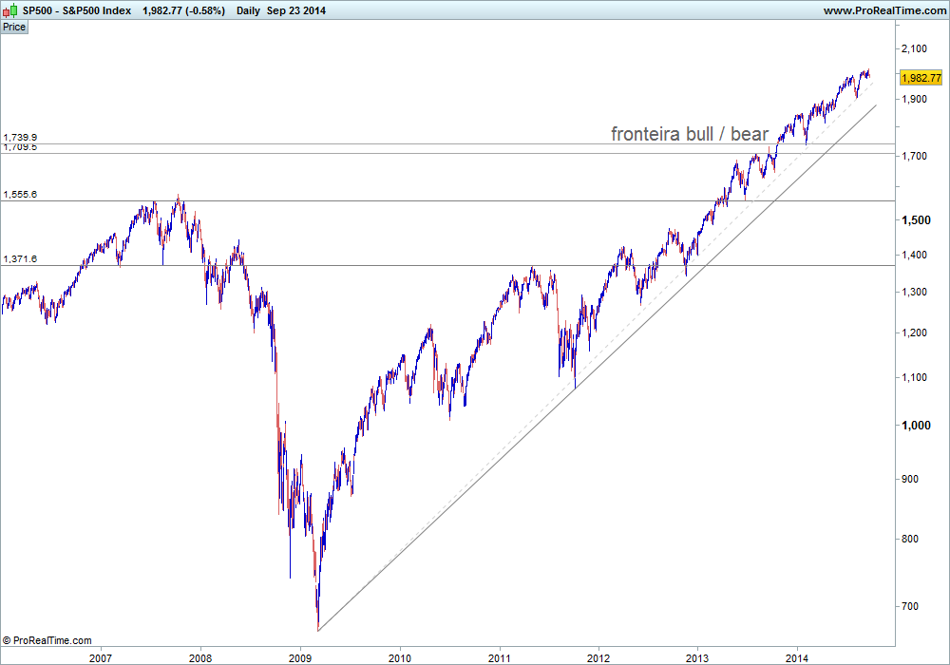The image size is (950, 665).
Task: Click the 1,739.9 horizontal line label
Action: tap(20, 138)
